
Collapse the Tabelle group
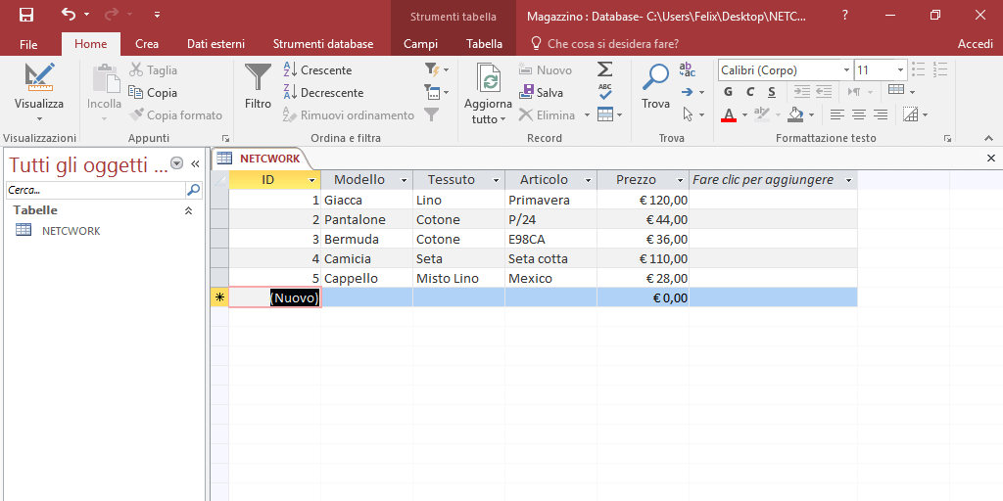pos(189,210)
